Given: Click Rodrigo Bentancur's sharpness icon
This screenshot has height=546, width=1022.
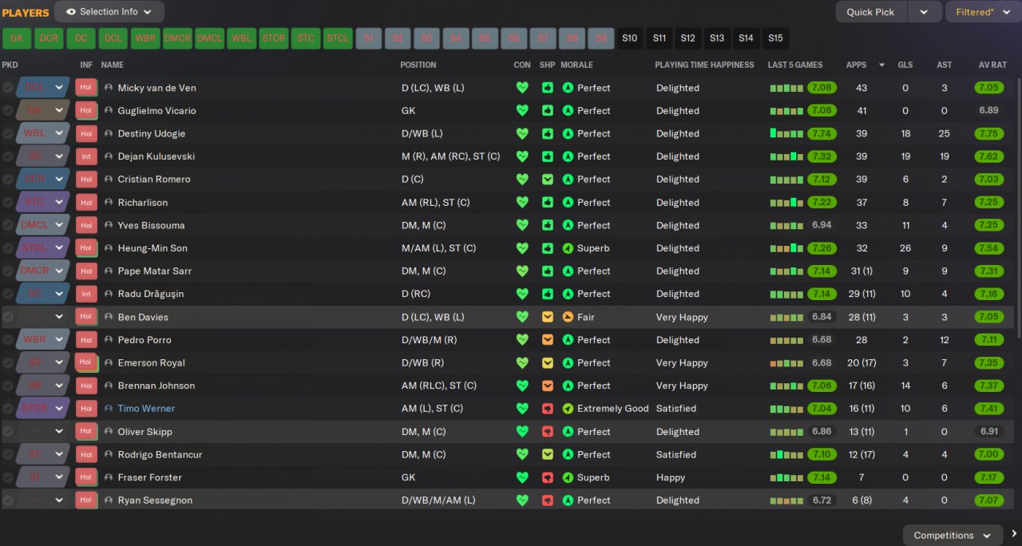Looking at the screenshot, I should click(547, 454).
